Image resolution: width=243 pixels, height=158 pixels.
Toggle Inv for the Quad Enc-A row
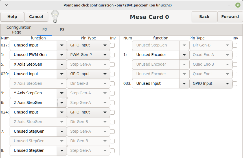(235, 55)
